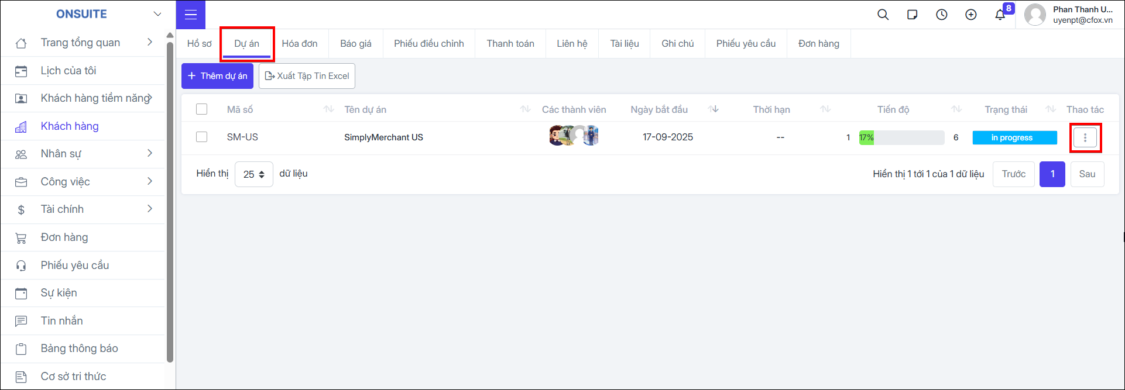Open the 25 rows per page dropdown
Screen dimensions: 1125x390
click(x=254, y=174)
